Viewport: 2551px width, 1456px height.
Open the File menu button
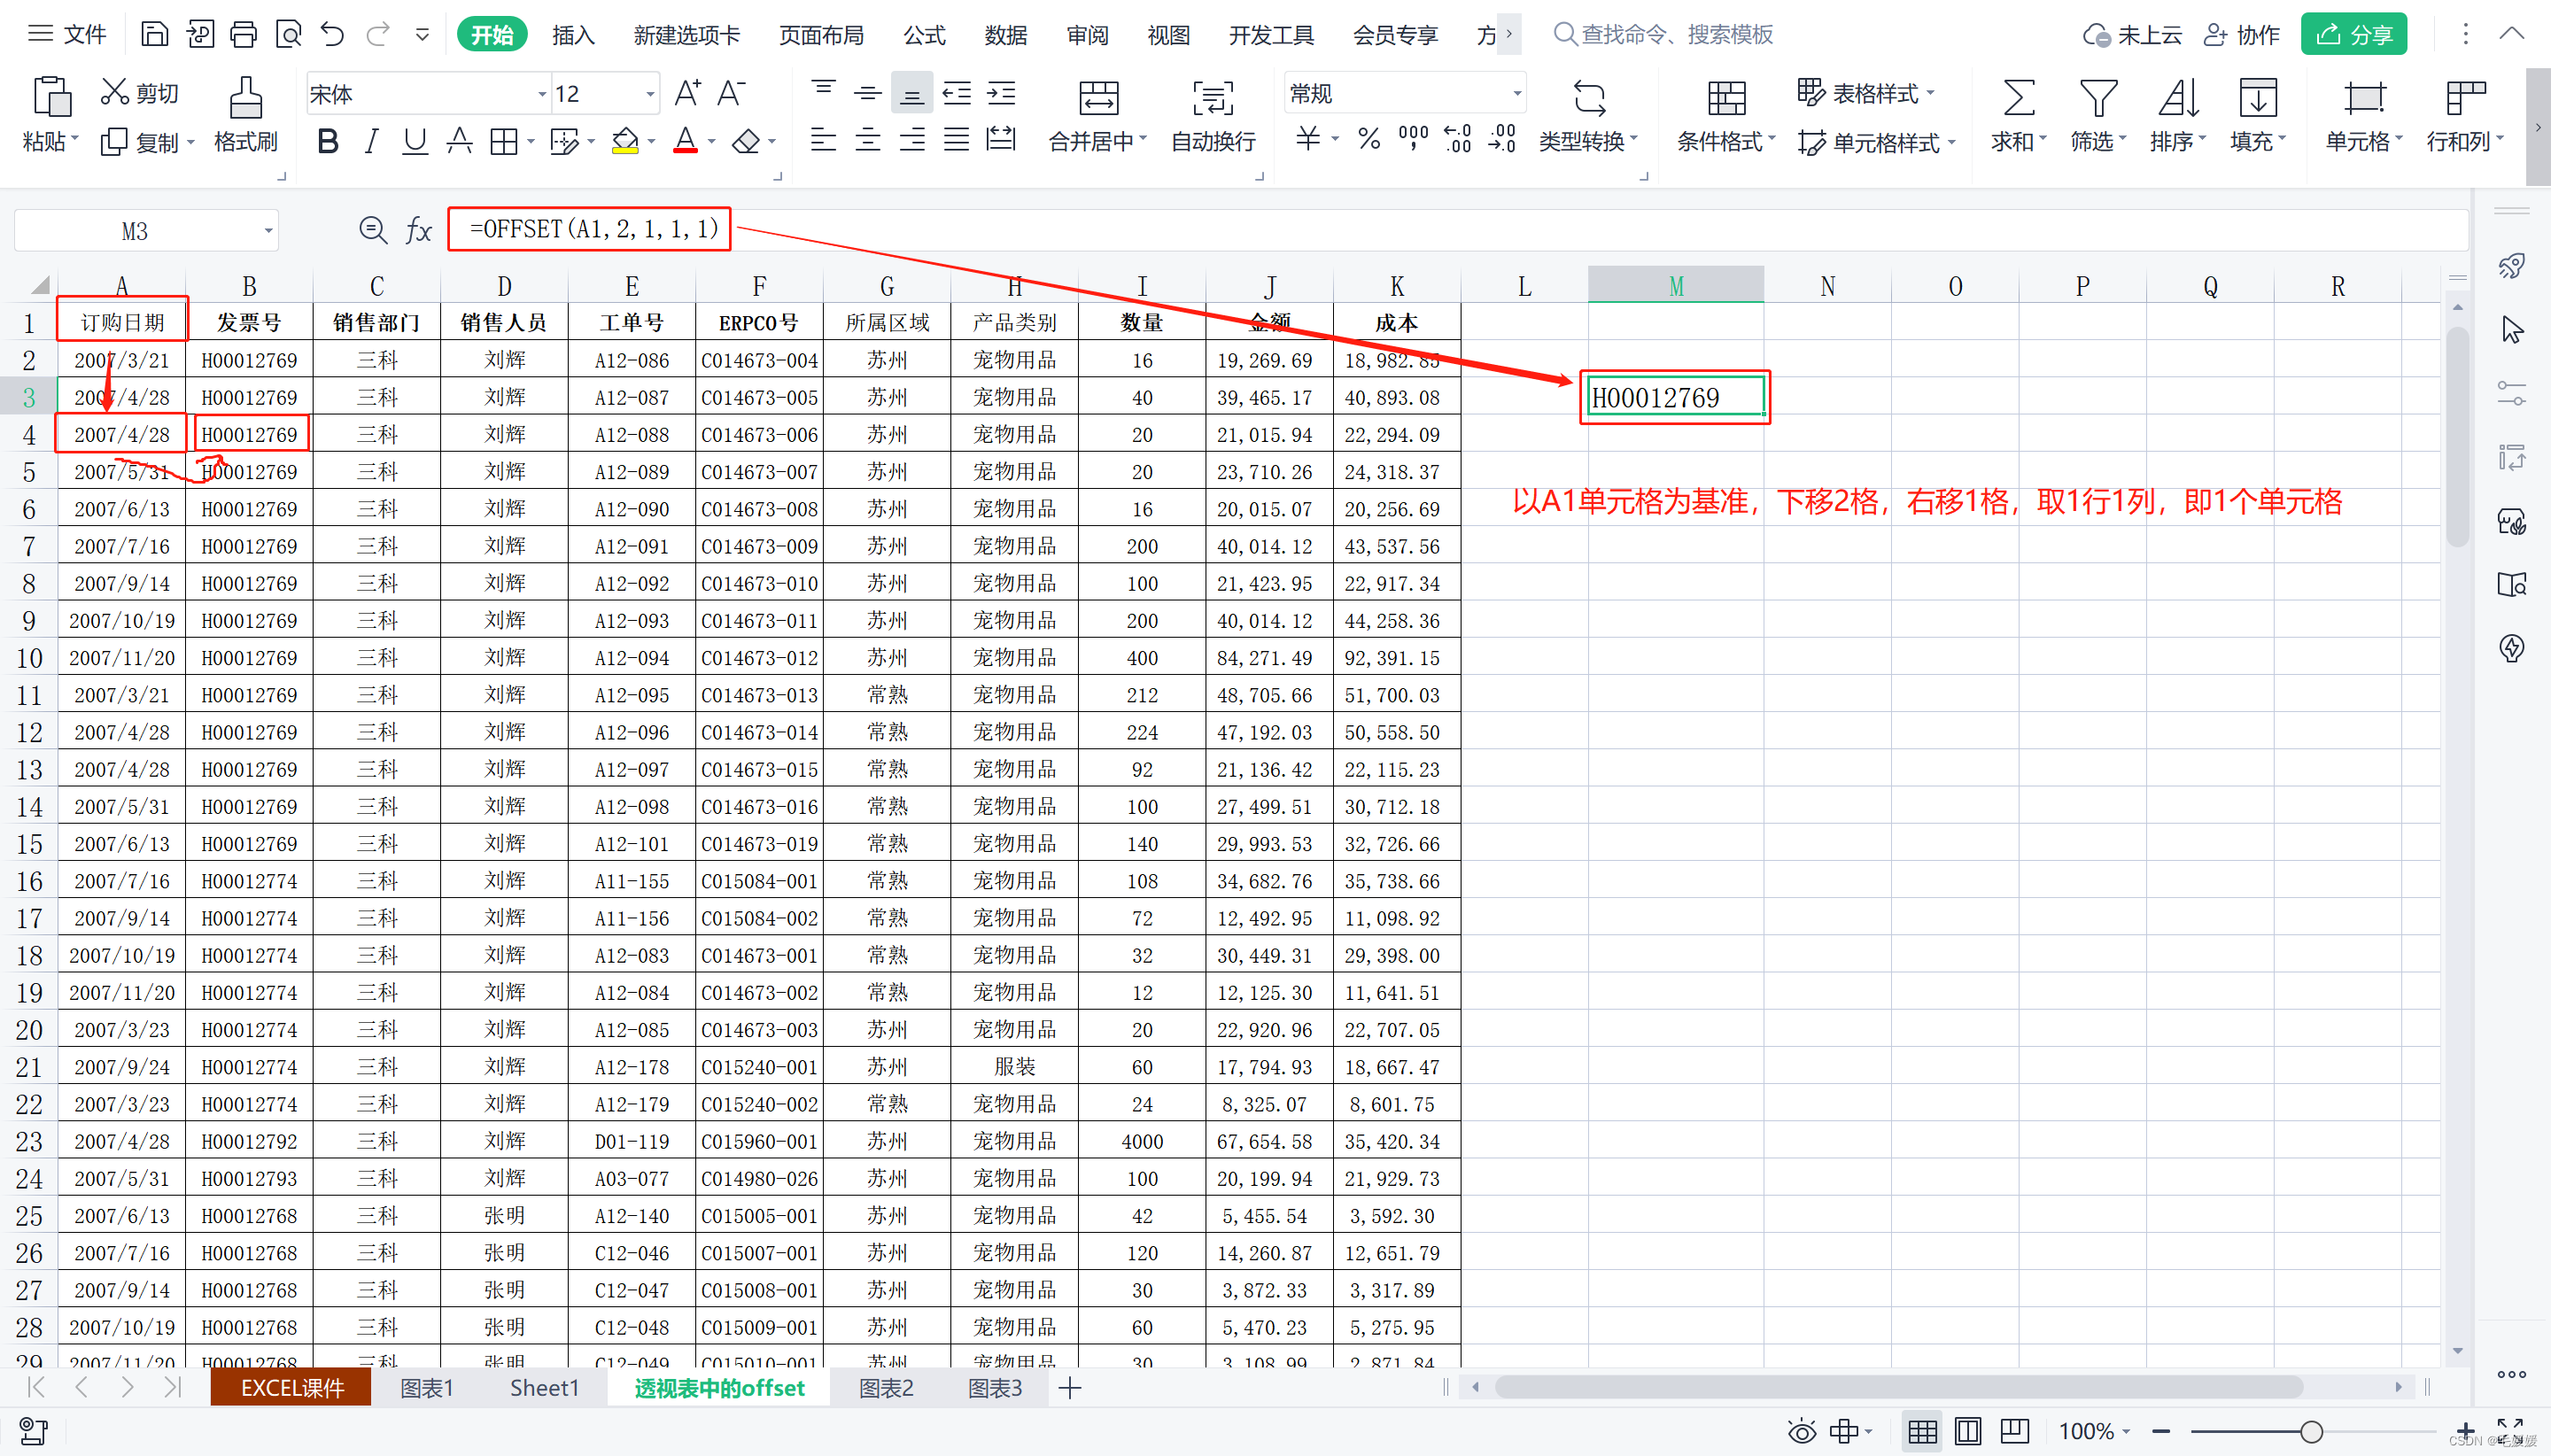[68, 34]
